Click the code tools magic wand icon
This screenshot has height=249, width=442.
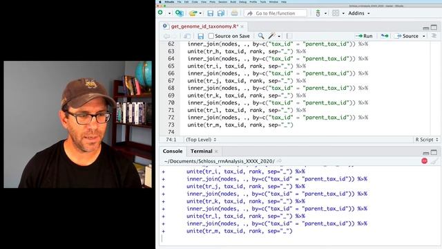[x=271, y=36]
